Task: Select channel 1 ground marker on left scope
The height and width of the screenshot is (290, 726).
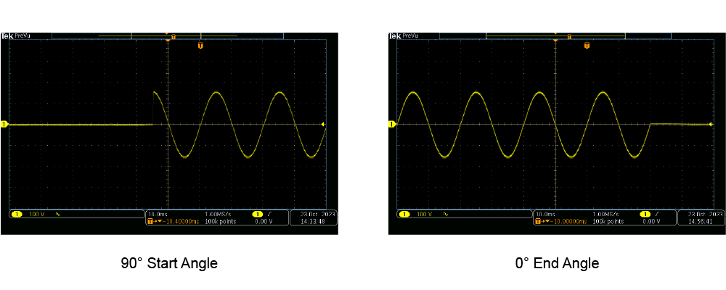Action: [4, 125]
